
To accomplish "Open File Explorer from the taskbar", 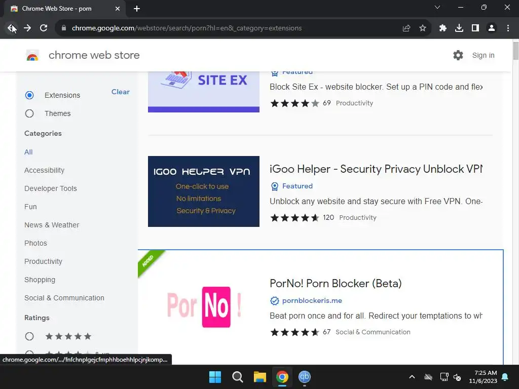I will (x=260, y=377).
